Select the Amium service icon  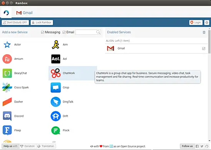click(x=7, y=59)
